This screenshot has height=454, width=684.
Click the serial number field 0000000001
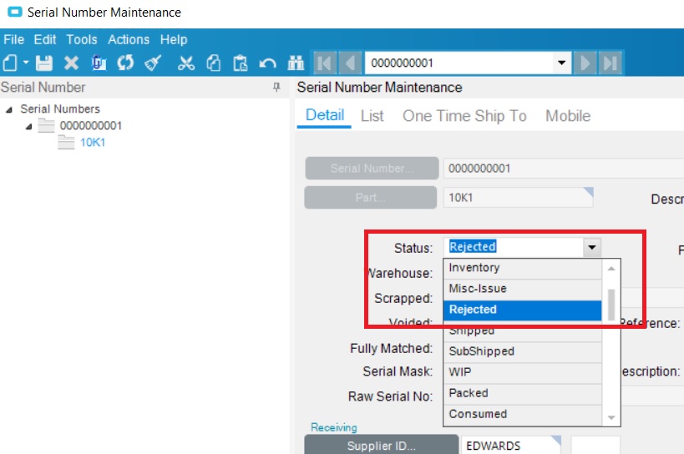[x=564, y=169]
